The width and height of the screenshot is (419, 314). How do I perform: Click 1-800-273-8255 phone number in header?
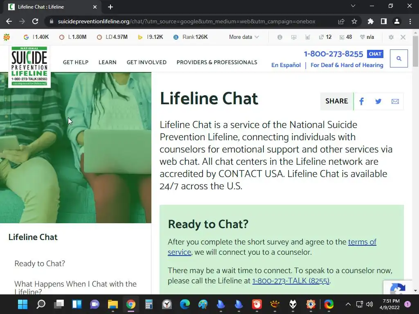[333, 54]
